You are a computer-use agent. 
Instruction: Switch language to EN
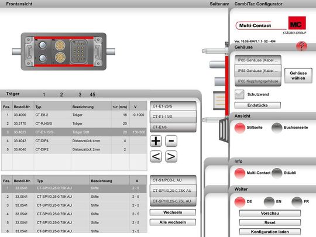pyautogui.click(x=269, y=201)
